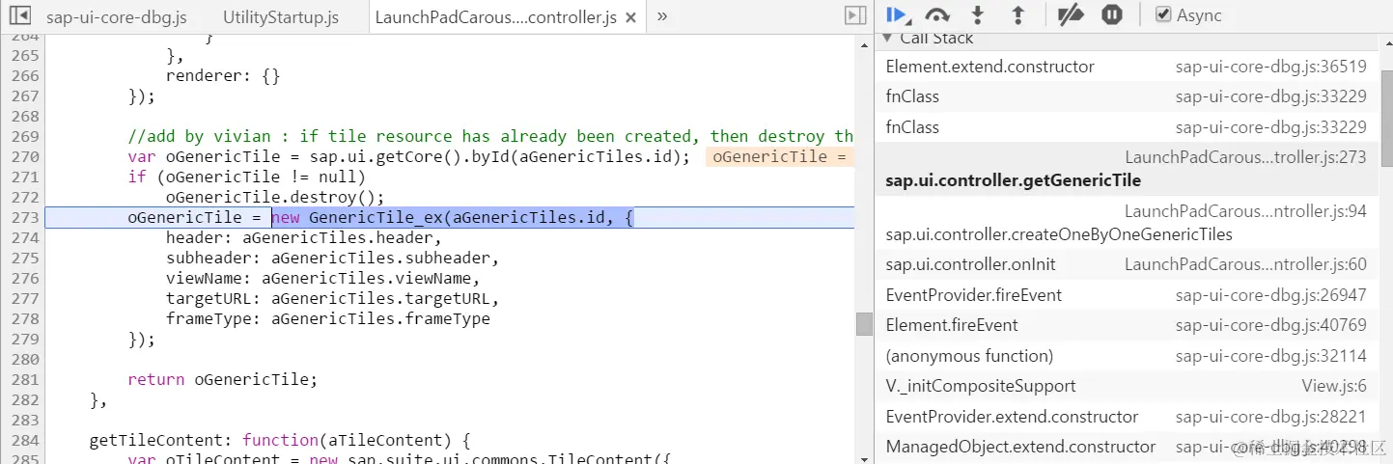The width and height of the screenshot is (1393, 464).
Task: Hide the debugger sidebar pane icon
Action: (x=854, y=15)
